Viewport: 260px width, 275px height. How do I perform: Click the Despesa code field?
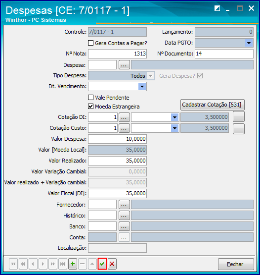102,65
